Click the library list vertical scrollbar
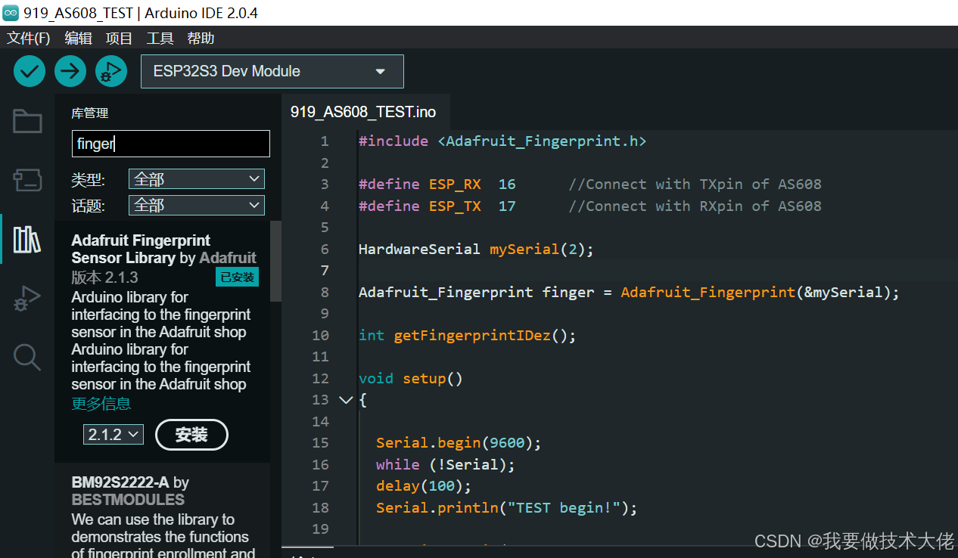This screenshot has height=558, width=958. (275, 261)
